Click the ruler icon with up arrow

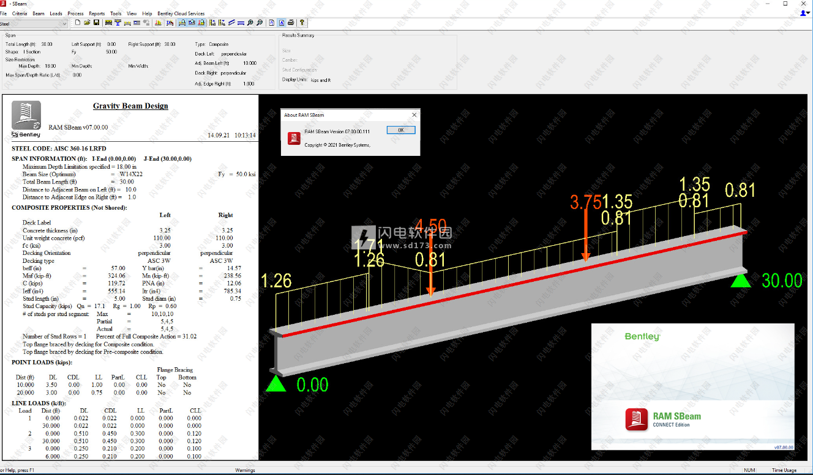pos(212,23)
